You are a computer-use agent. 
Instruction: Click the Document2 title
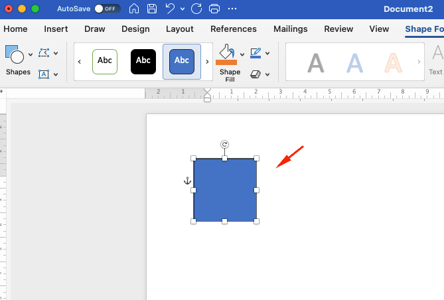pos(408,9)
